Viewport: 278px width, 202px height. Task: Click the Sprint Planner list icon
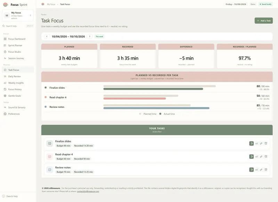click(x=5, y=45)
